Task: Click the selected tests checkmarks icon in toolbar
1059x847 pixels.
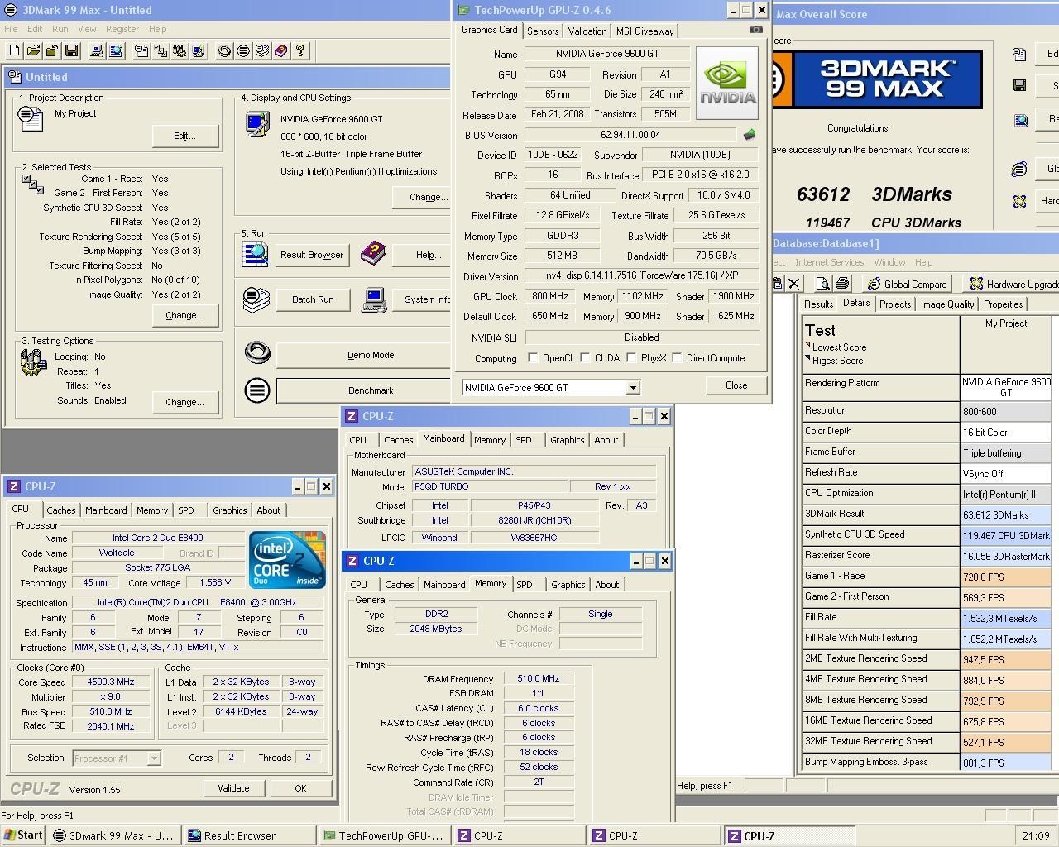Action: point(161,51)
